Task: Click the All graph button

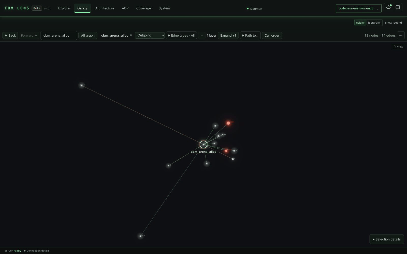Action: [88, 36]
